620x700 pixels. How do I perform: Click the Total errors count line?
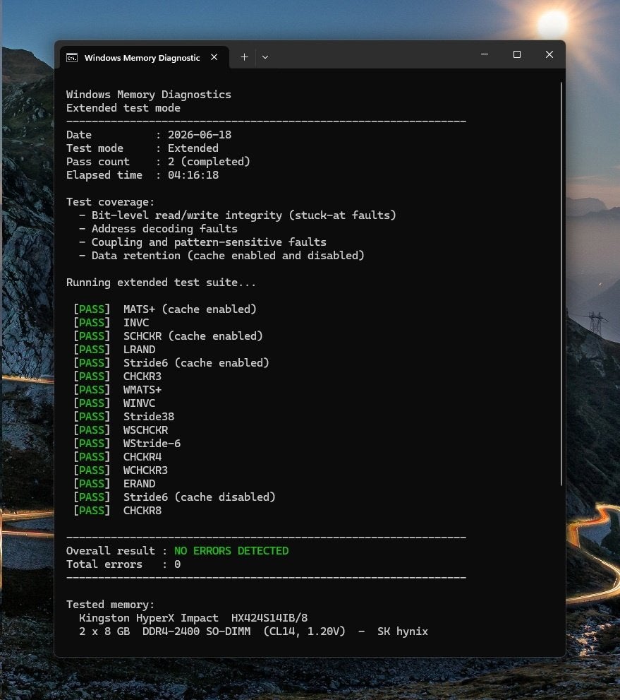(x=123, y=564)
